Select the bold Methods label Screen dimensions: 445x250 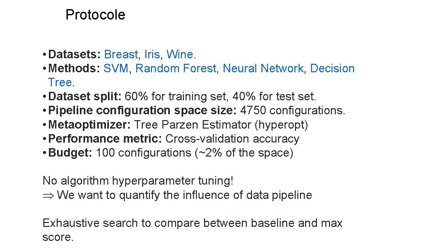pyautogui.click(x=74, y=68)
